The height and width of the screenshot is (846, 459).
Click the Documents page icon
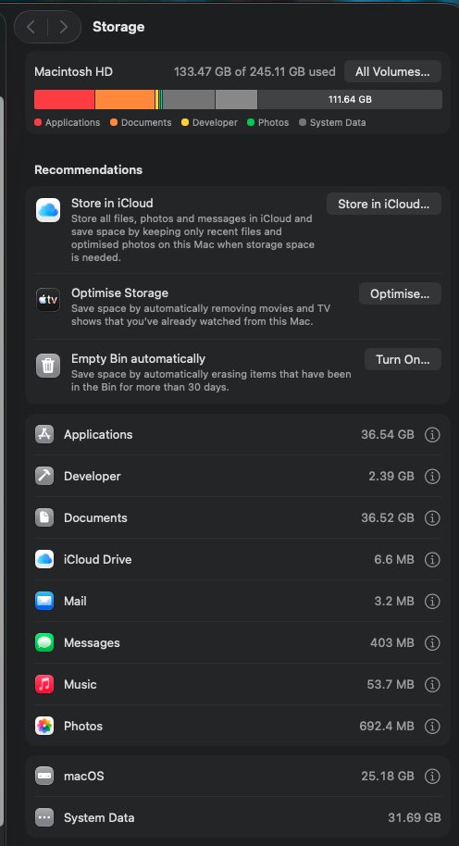(x=44, y=517)
